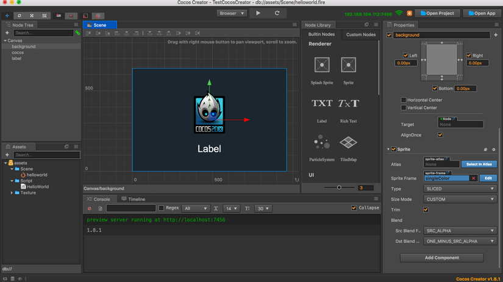Open the console log file icon
Image resolution: width=503 pixels, height=282 pixels.
click(x=100, y=209)
